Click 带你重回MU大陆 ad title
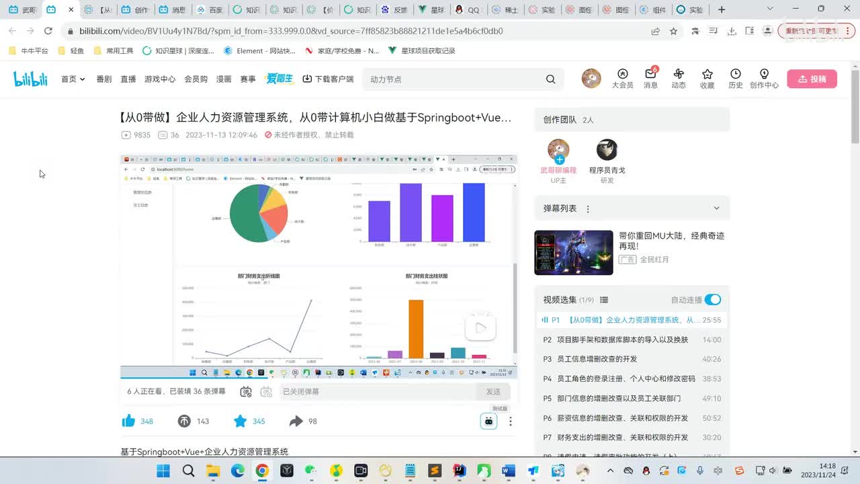The width and height of the screenshot is (860, 484). (x=671, y=241)
